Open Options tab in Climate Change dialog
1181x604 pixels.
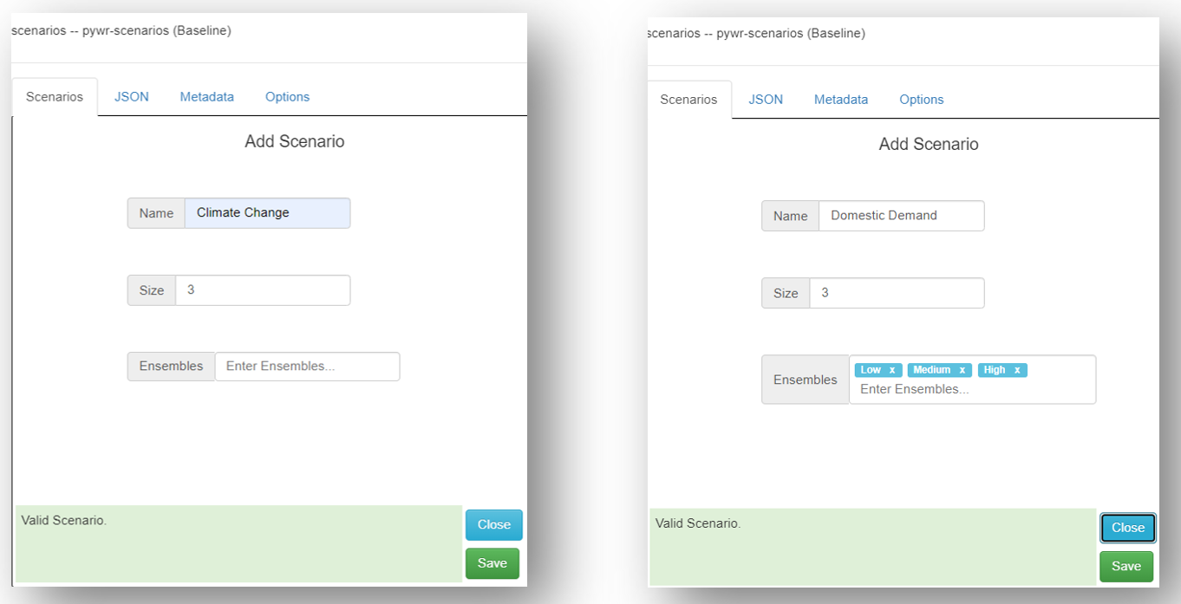tap(287, 97)
